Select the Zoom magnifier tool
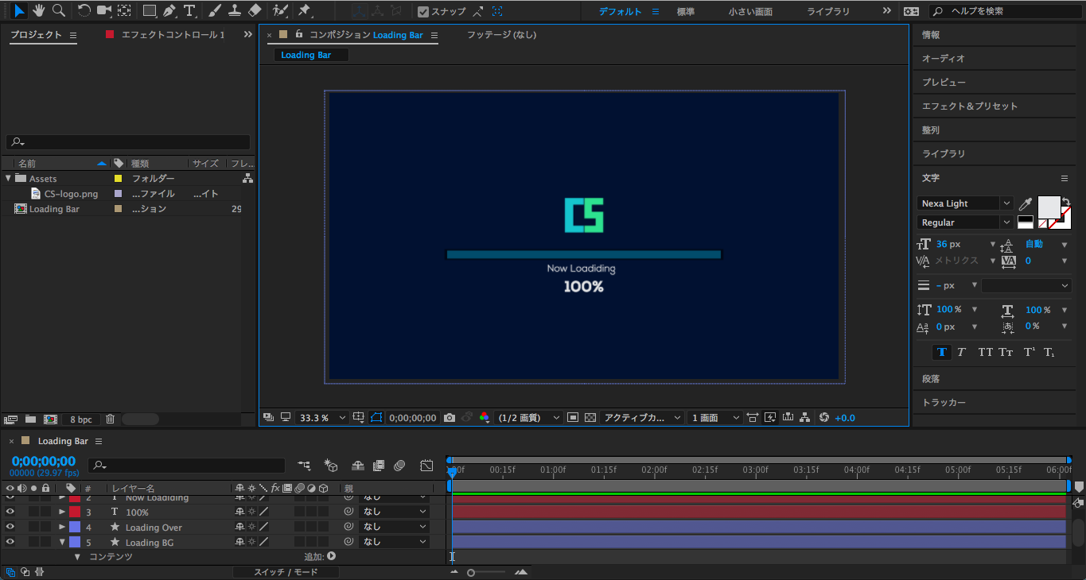Screen dimensions: 1086x580 (59, 10)
